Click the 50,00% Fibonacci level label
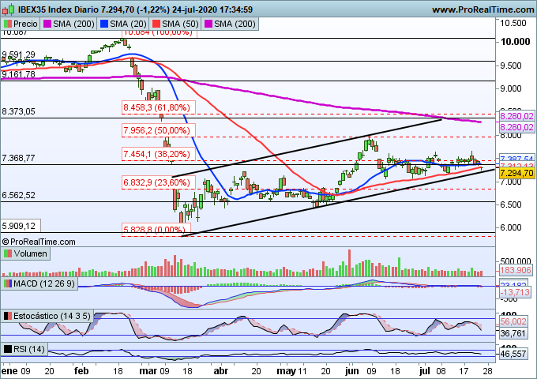Screen dimensions: 537x379 pos(156,129)
